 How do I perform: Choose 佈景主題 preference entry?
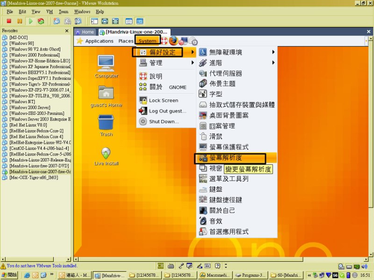click(x=237, y=84)
